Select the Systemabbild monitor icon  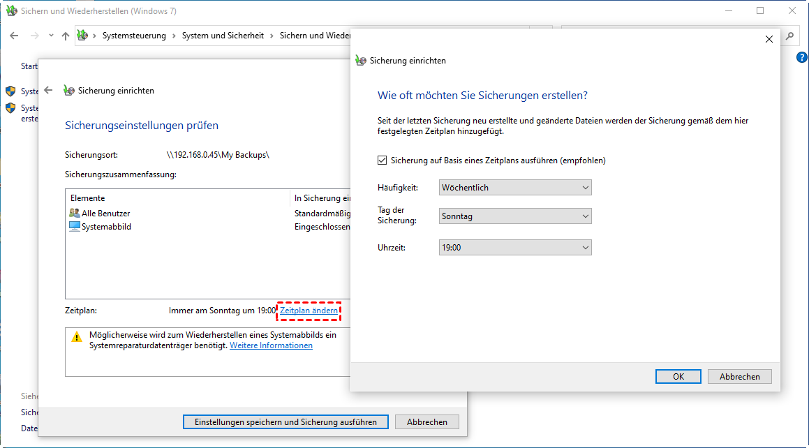tap(75, 227)
